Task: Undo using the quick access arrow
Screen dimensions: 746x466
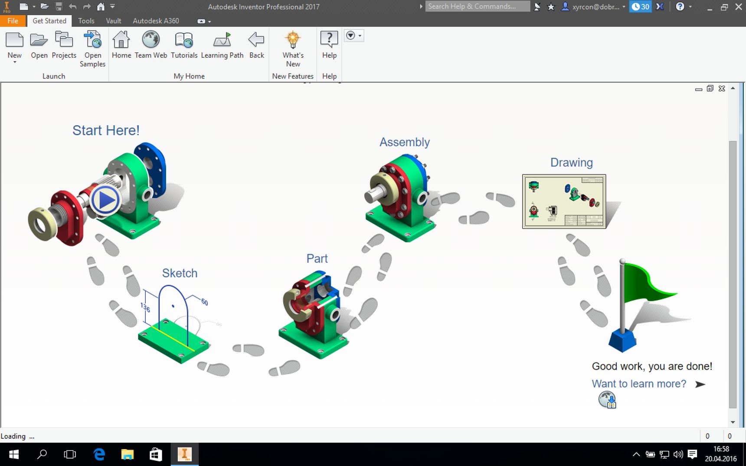Action: (x=72, y=7)
